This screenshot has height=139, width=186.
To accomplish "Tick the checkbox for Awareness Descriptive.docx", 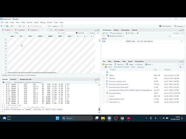I will tap(104, 84).
